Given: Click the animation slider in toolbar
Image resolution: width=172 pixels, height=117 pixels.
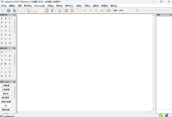Looking at the screenshot, I should [x=138, y=11].
